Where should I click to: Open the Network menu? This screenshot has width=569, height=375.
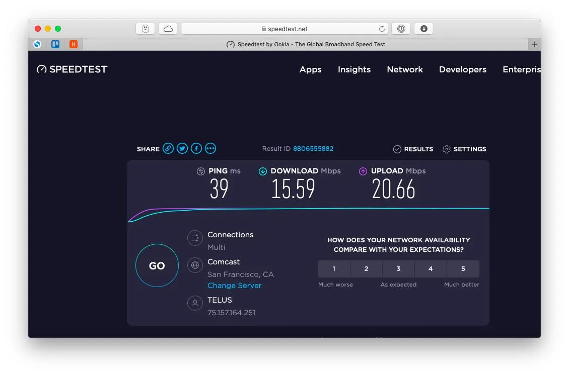pos(405,69)
